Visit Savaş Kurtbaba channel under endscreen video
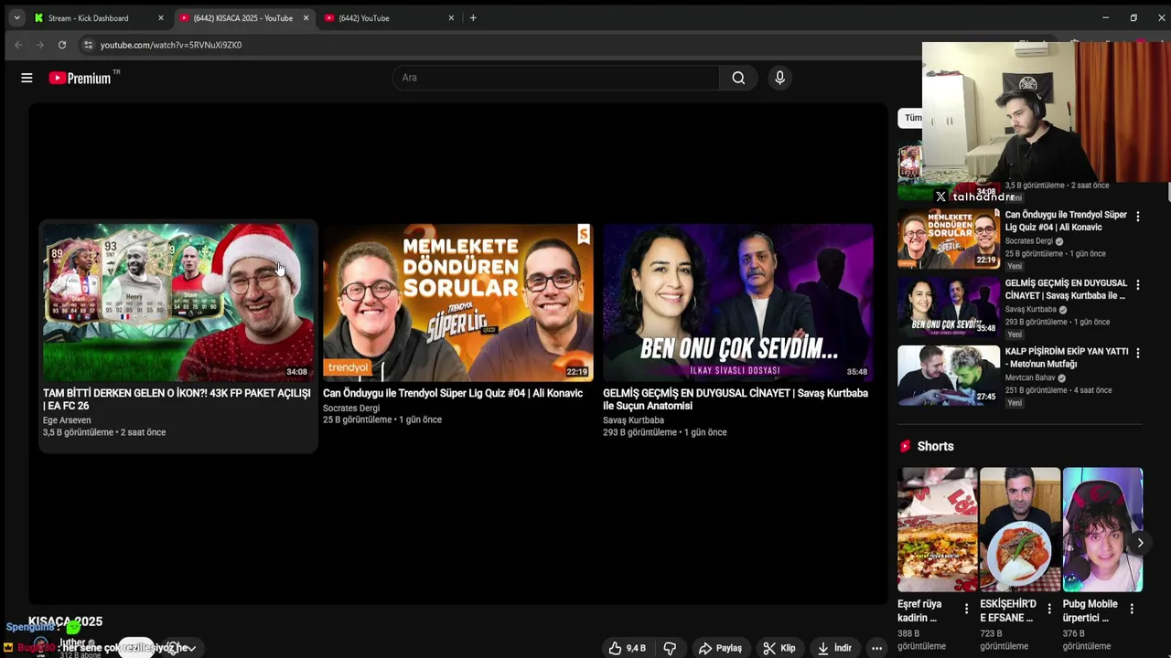 point(633,420)
